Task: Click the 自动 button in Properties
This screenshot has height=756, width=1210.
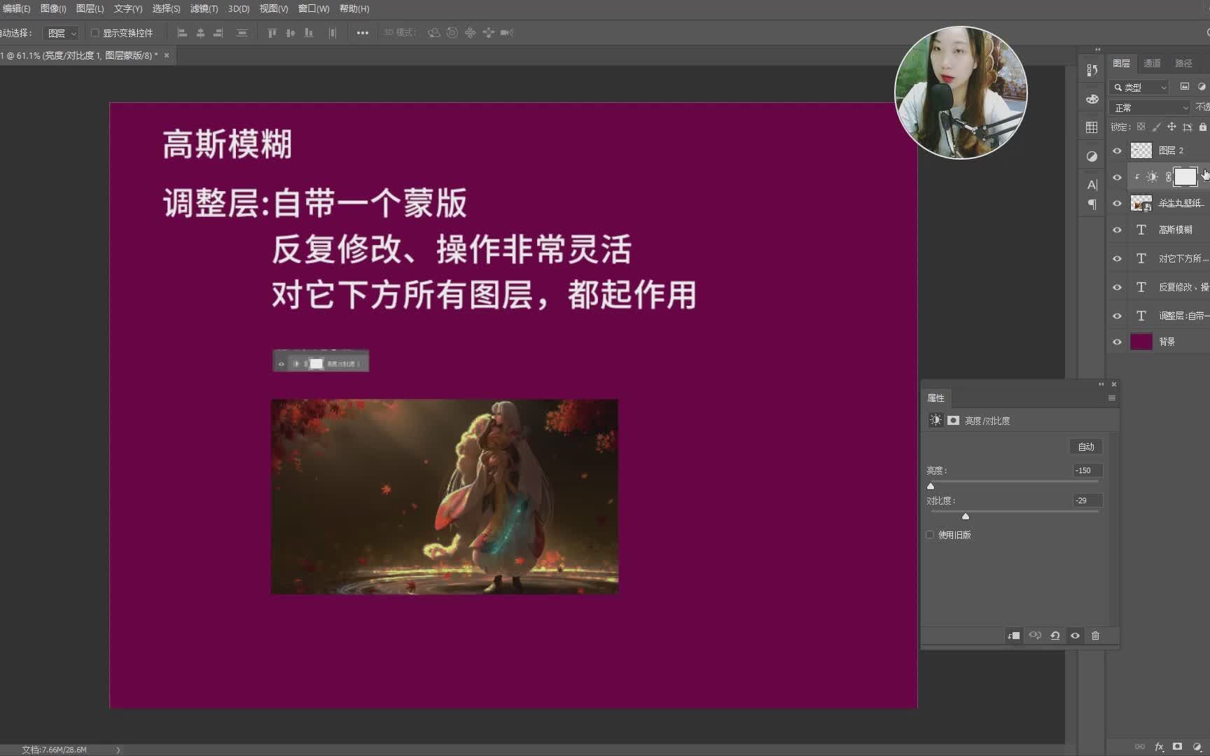Action: pos(1086,447)
